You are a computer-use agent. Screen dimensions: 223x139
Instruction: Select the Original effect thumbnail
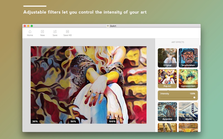click(167, 58)
